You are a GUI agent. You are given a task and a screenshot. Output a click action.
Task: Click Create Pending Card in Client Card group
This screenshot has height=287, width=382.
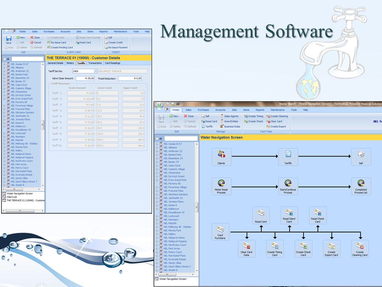click(60, 47)
